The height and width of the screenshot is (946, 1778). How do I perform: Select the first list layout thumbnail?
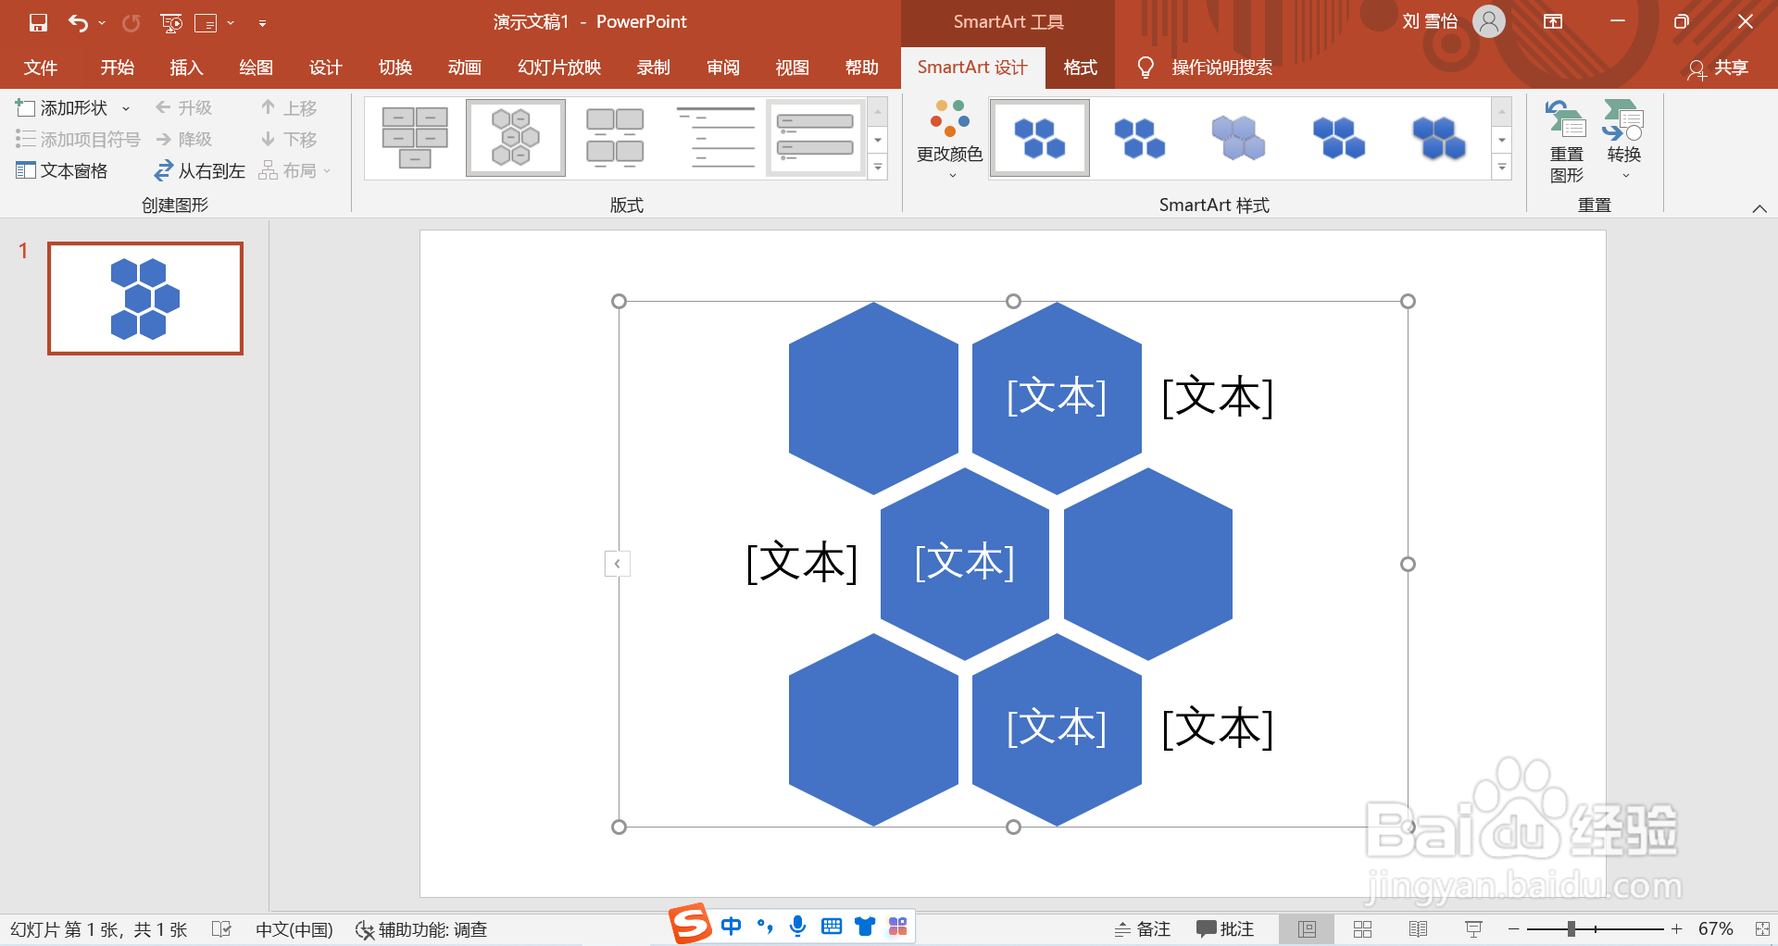(x=415, y=138)
